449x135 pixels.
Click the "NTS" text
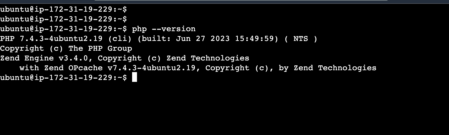301,38
